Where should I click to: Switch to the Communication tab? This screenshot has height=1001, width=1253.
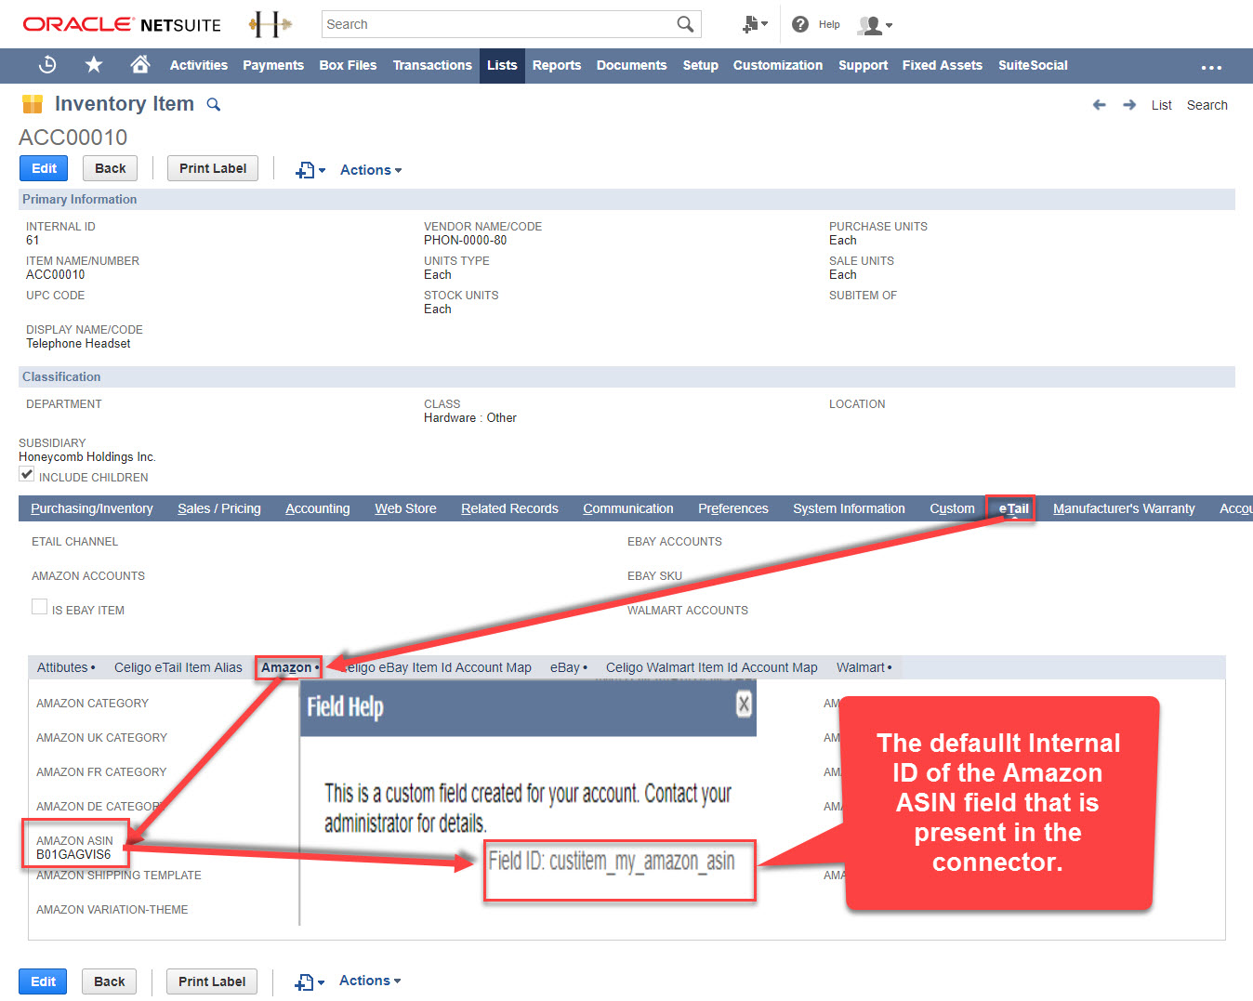click(x=628, y=508)
